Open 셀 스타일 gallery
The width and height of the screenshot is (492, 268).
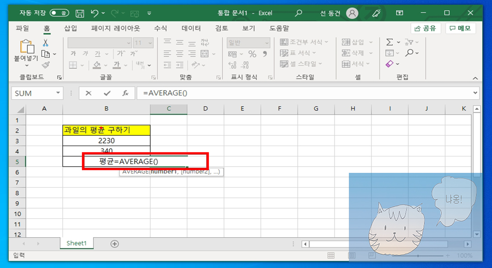(x=301, y=64)
